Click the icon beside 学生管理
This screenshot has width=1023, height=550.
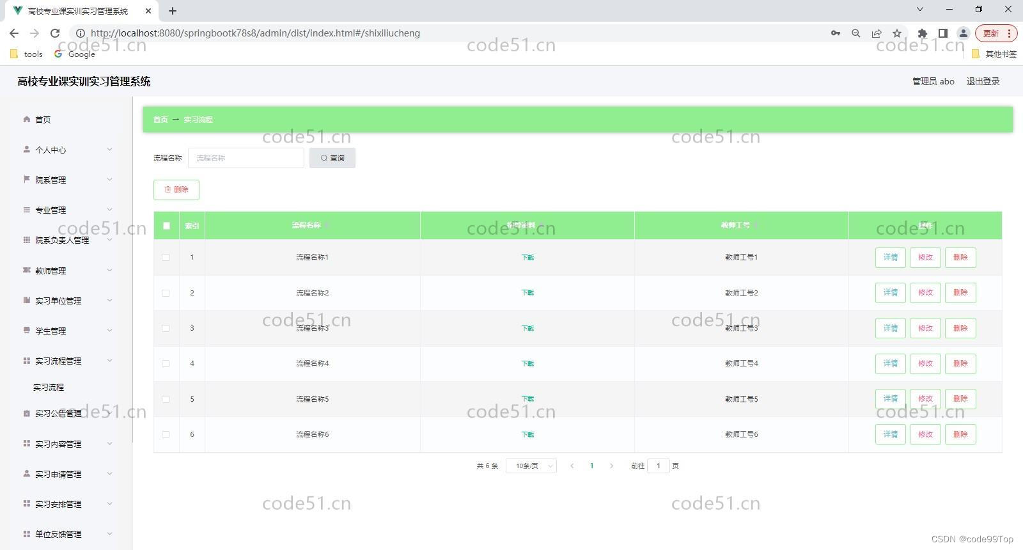coord(26,330)
